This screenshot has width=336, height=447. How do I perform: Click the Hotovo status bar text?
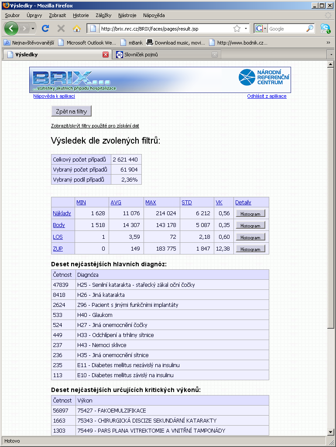point(12,441)
